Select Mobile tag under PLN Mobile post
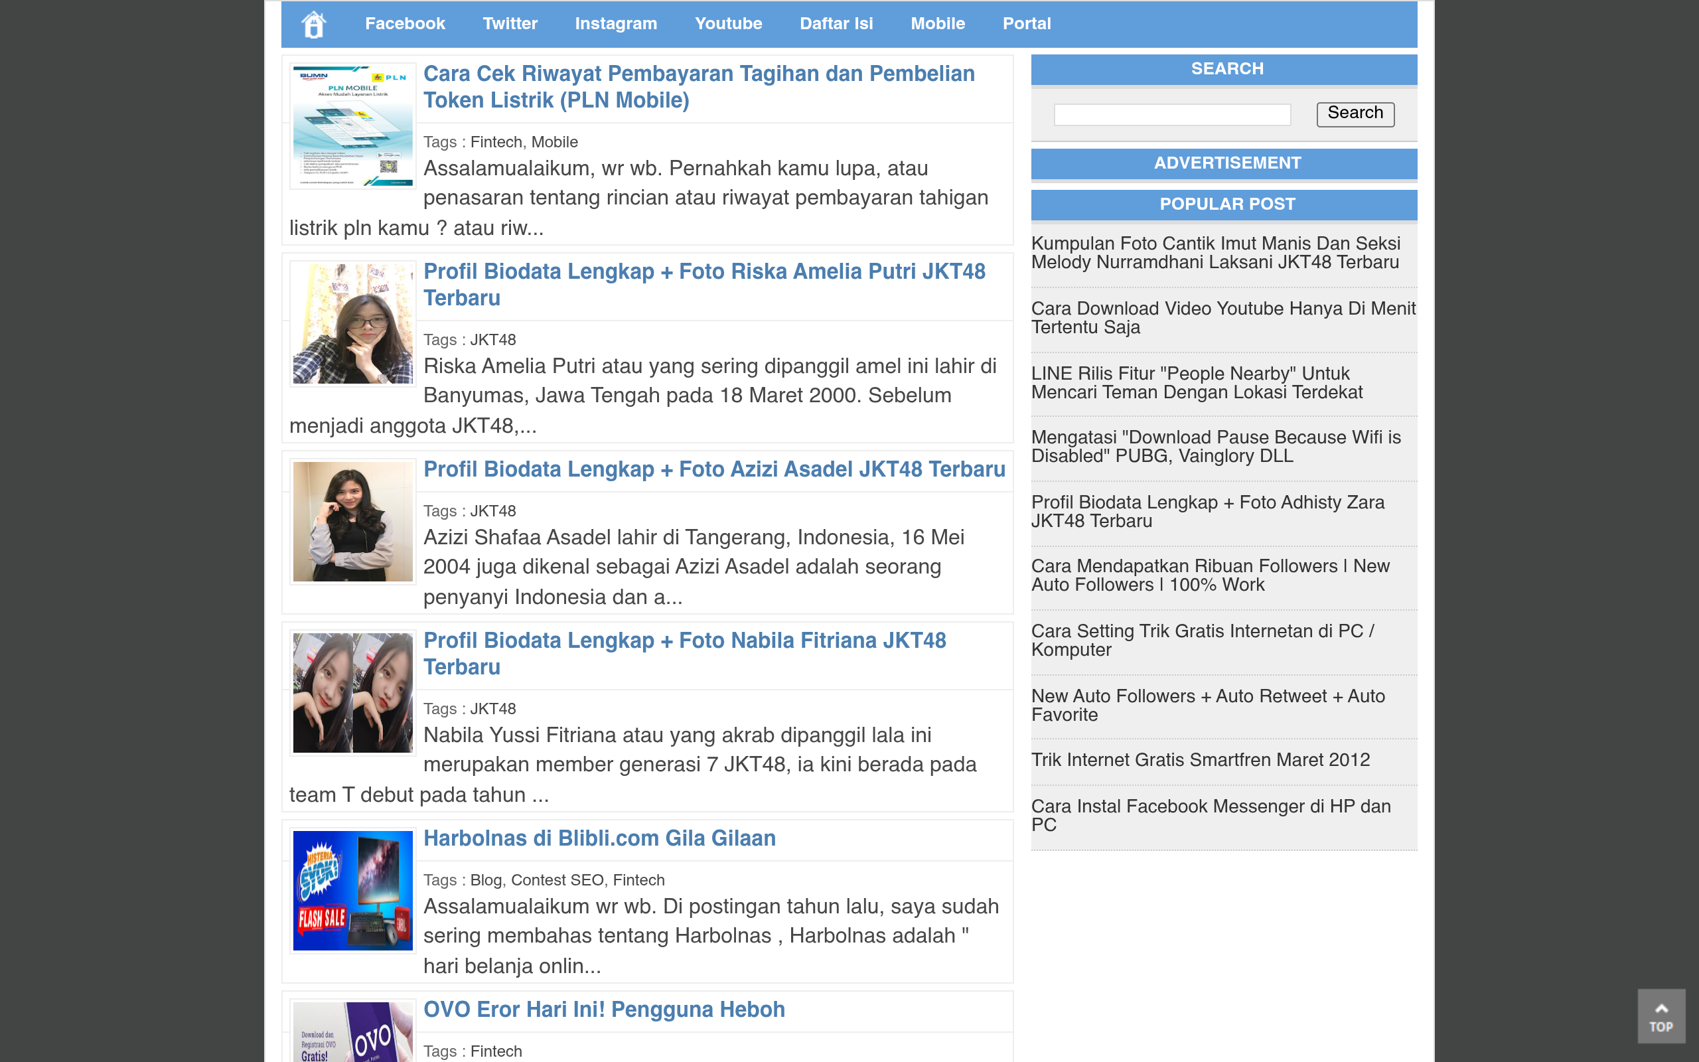The image size is (1699, 1062). pyautogui.click(x=555, y=142)
